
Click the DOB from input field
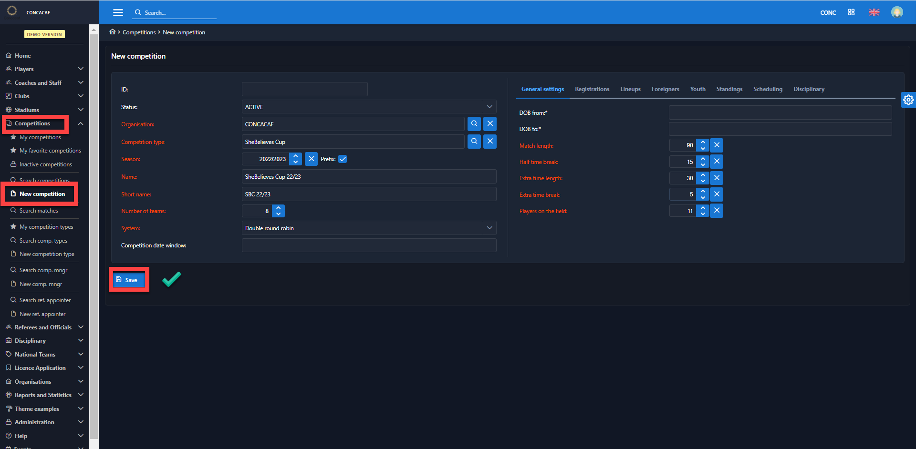[780, 112]
